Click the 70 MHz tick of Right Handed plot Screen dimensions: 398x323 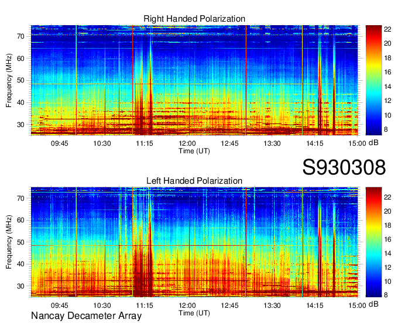[21, 36]
